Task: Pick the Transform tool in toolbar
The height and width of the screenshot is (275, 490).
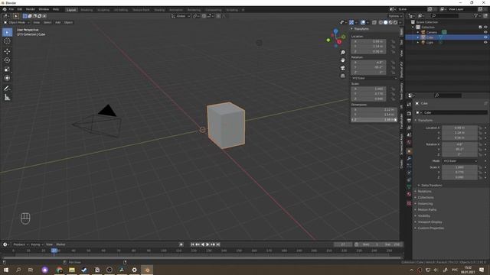Action: point(7,78)
